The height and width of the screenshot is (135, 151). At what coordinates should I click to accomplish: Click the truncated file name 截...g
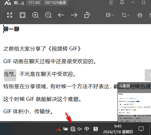[x=19, y=3]
